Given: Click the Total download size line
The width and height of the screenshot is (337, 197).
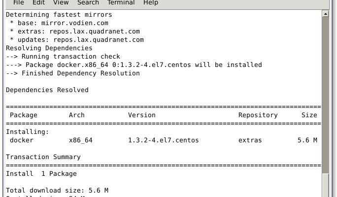Looking at the screenshot, I should click(x=57, y=191).
